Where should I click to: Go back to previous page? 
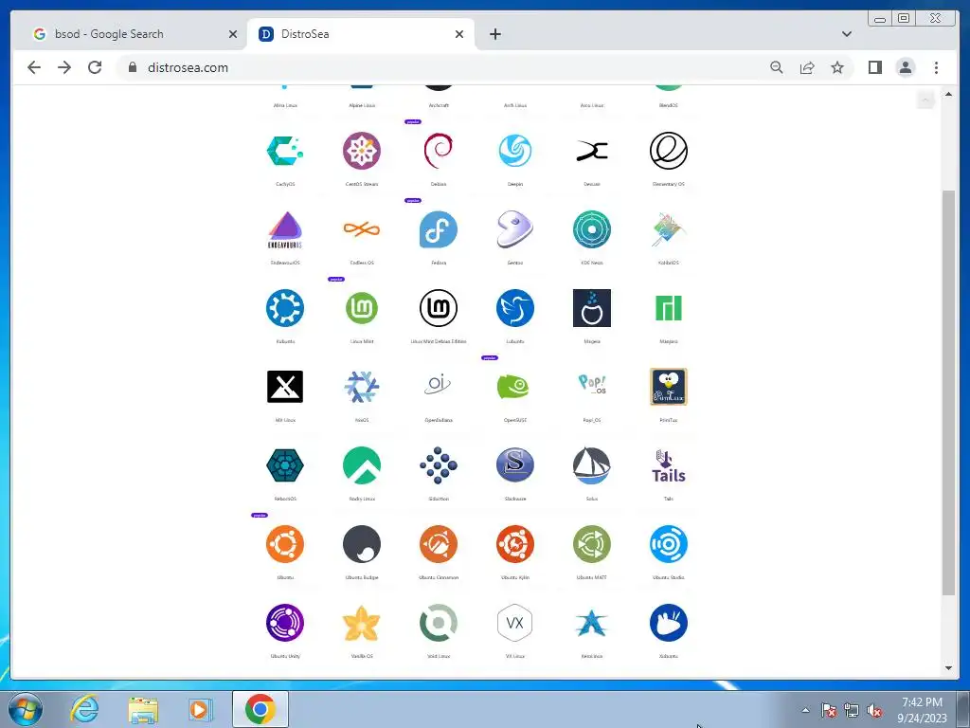pos(34,67)
